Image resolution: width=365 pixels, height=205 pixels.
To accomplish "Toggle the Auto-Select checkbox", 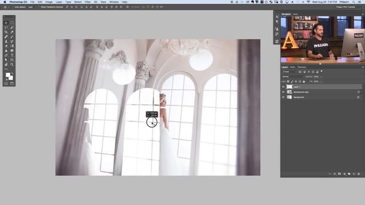I will click(14, 7).
